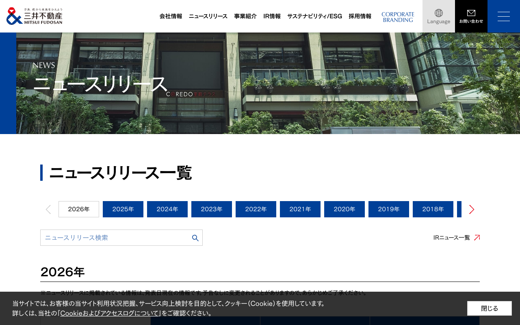Open the お問い合わせ envelope contact button
This screenshot has height=325, width=520.
471,16
